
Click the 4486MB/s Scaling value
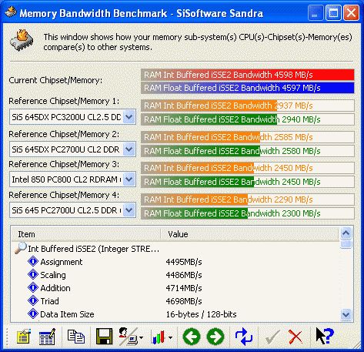(184, 275)
